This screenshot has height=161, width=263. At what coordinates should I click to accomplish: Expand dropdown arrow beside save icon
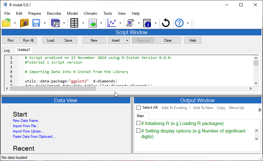(45, 23)
